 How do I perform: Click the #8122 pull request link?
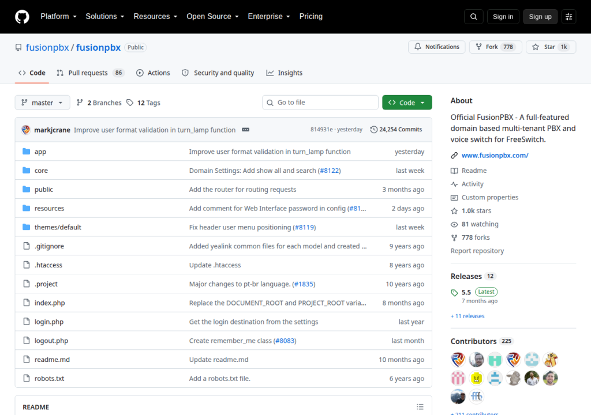tap(330, 171)
